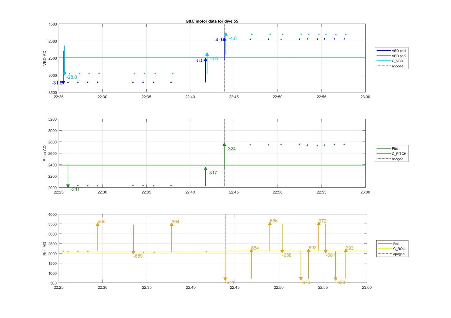This screenshot has height=318, width=451.
Task: Click the '-5.5' VBD annotation
Action: 199,61
